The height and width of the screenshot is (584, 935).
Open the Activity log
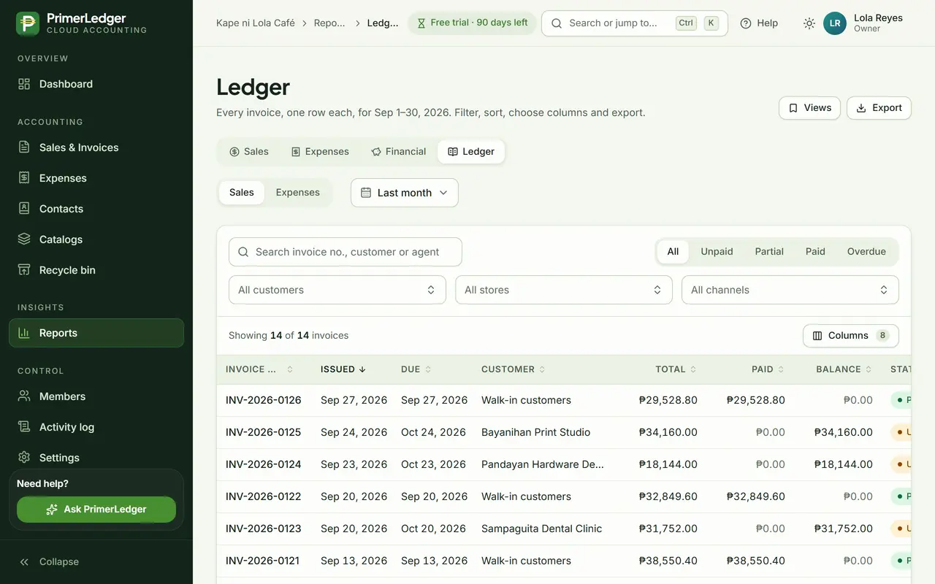click(96, 427)
